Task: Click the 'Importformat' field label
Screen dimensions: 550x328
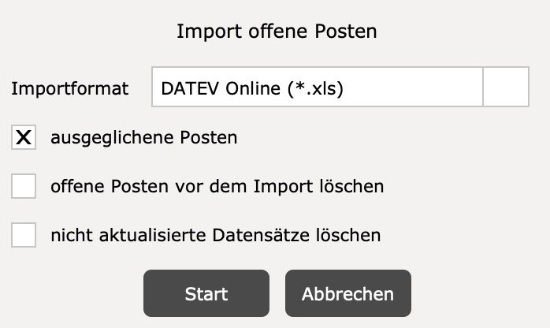Action: 70,88
